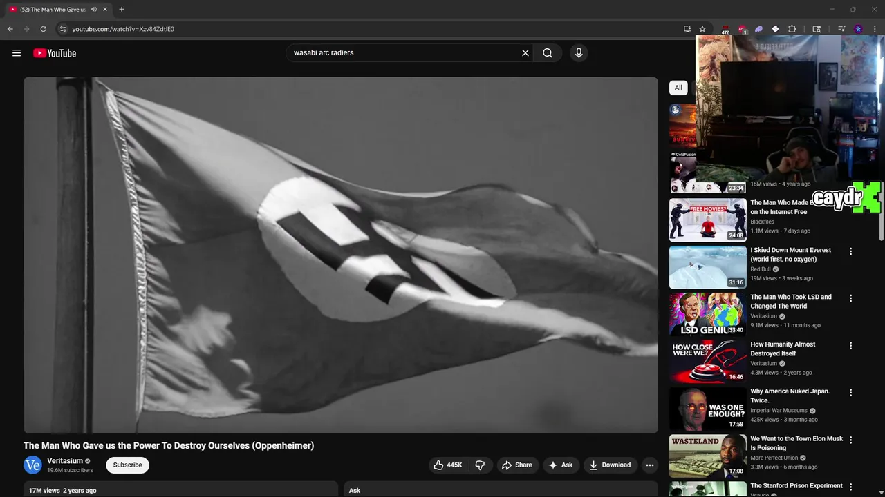Open the Chrome three-dot menu
Image resolution: width=885 pixels, height=497 pixels.
(x=875, y=29)
